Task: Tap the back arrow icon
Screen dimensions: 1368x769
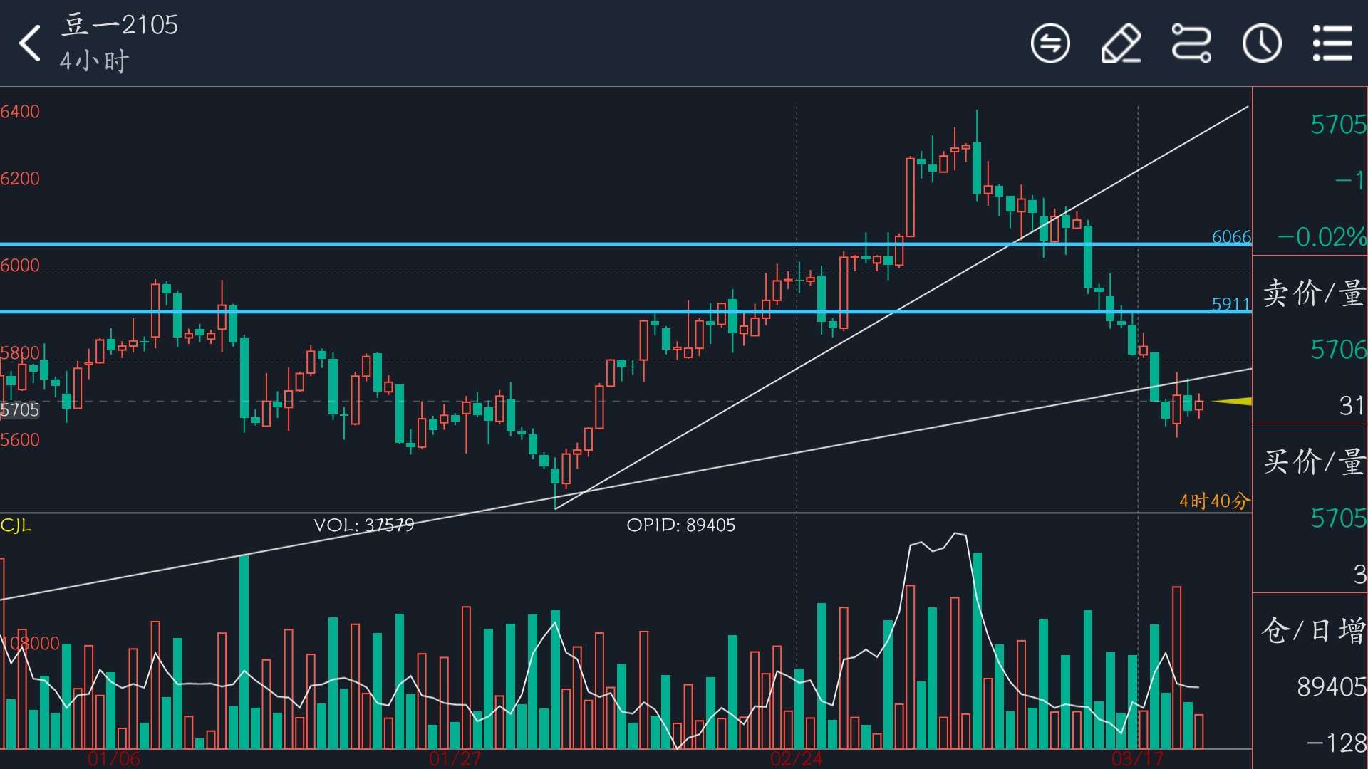Action: coord(30,43)
